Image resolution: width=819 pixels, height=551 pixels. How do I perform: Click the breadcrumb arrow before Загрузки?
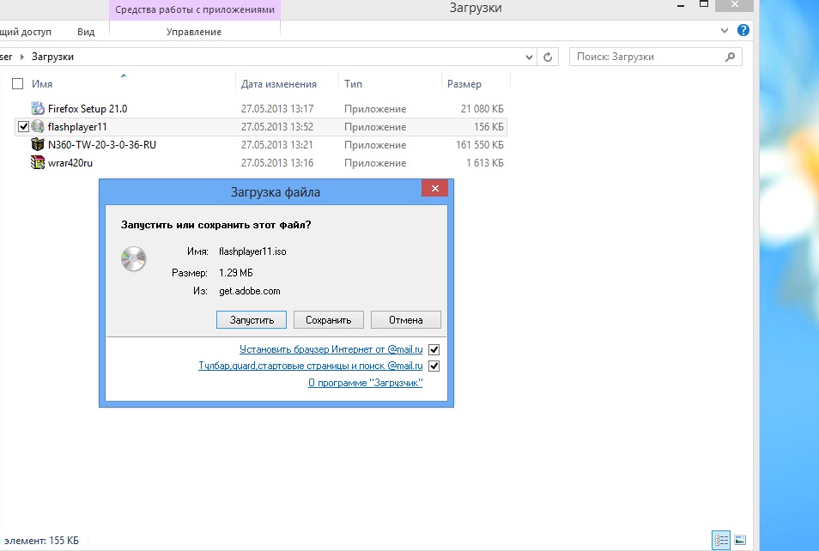22,57
